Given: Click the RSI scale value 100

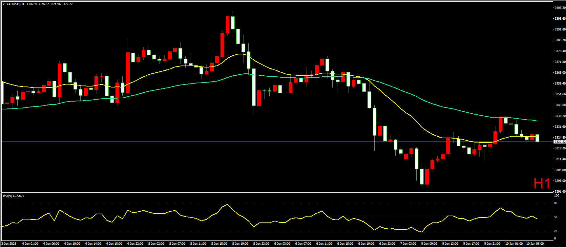Looking at the screenshot, I should coord(556,196).
